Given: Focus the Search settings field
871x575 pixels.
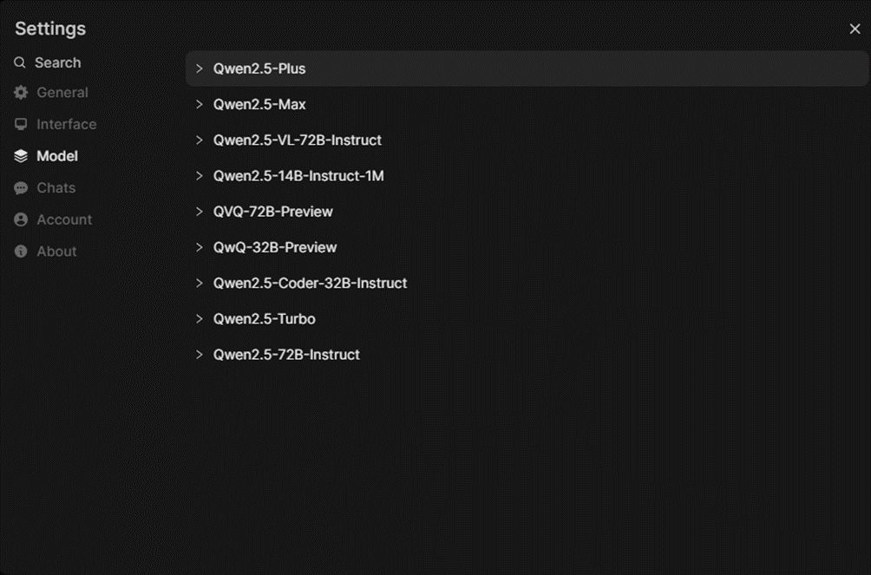Looking at the screenshot, I should pos(57,62).
